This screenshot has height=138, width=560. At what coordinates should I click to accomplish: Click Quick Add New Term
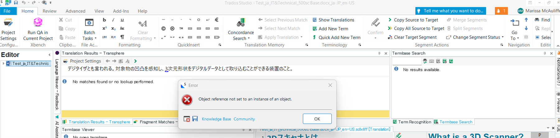(x=336, y=37)
